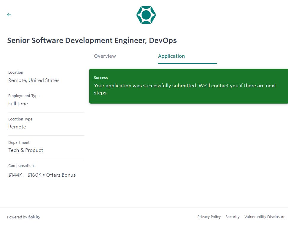Switch to the Overview tab
The height and width of the screenshot is (227, 288).
pyautogui.click(x=105, y=56)
